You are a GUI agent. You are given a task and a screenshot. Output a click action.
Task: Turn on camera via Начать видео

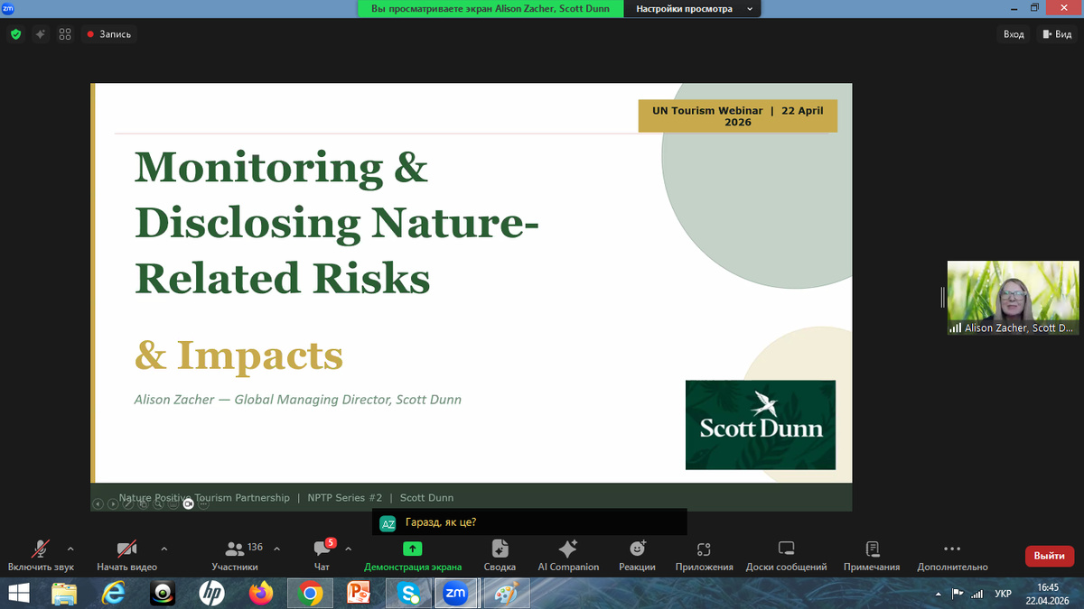tap(126, 555)
